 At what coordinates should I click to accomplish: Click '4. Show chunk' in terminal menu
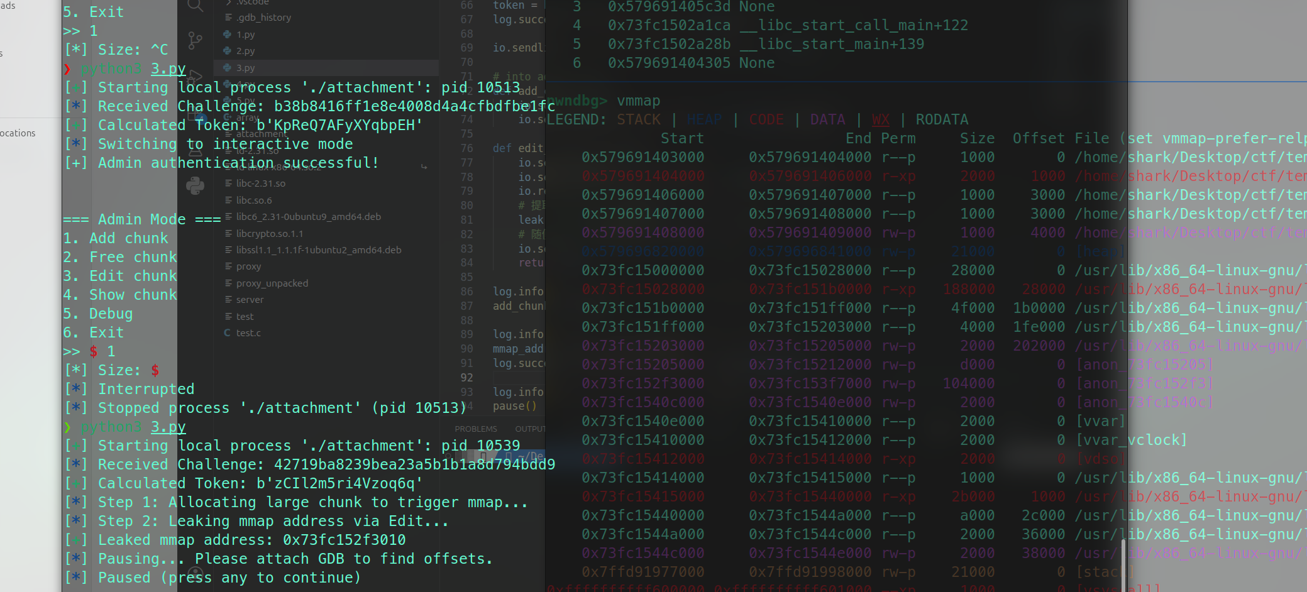coord(120,295)
